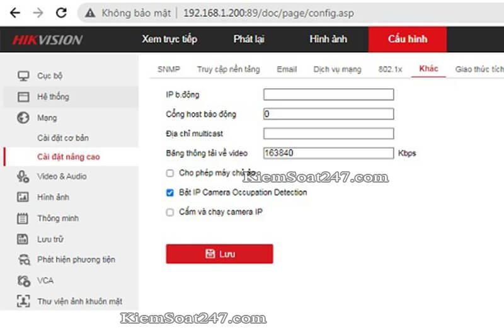Click the Băng thông tải về video field
The height and width of the screenshot is (330, 504).
pyautogui.click(x=328, y=153)
